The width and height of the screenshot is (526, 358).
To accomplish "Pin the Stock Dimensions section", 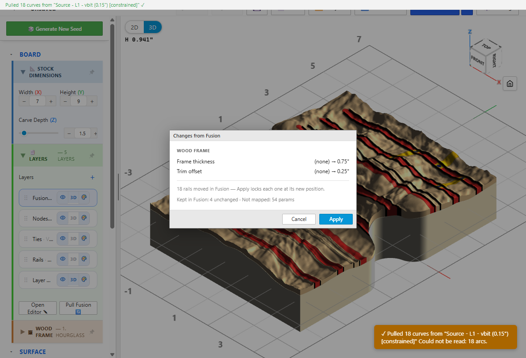I will (92, 72).
